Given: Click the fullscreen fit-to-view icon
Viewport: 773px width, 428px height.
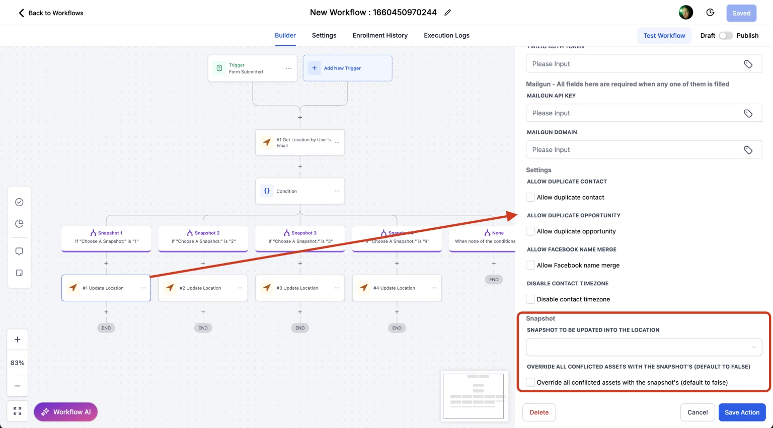Looking at the screenshot, I should point(18,411).
